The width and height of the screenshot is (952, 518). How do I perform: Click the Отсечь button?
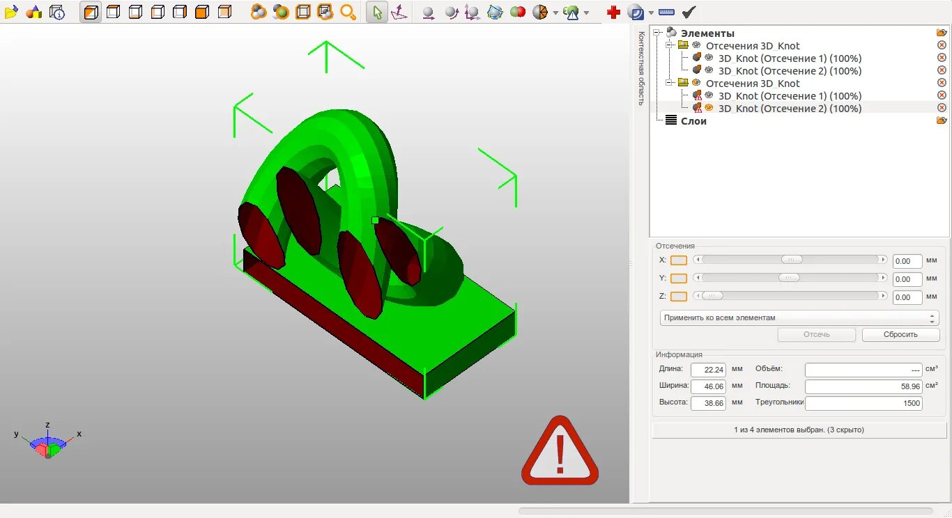tap(817, 334)
